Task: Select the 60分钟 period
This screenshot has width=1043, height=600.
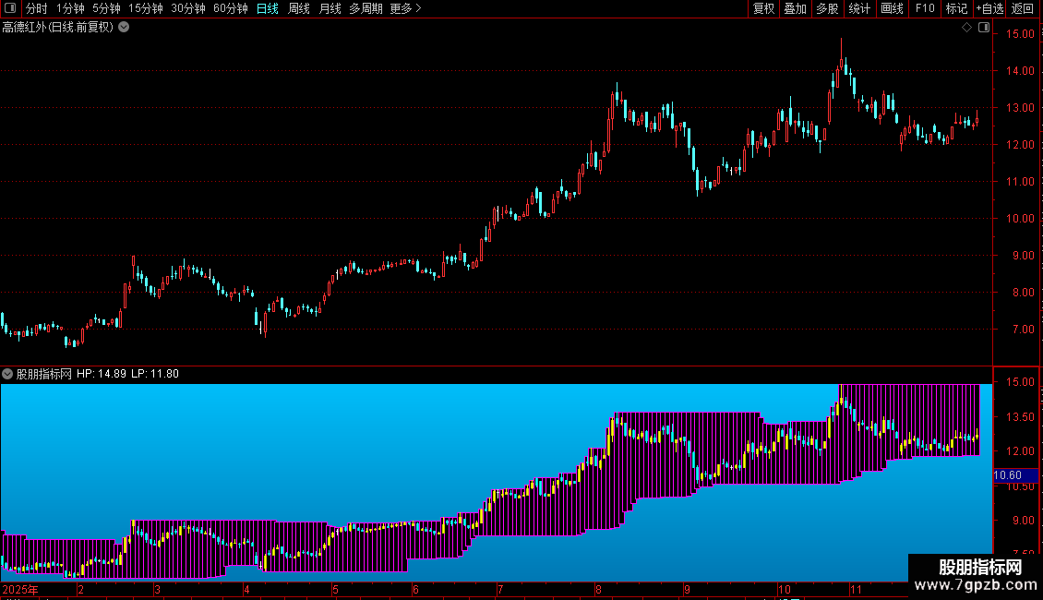Action: tap(231, 8)
